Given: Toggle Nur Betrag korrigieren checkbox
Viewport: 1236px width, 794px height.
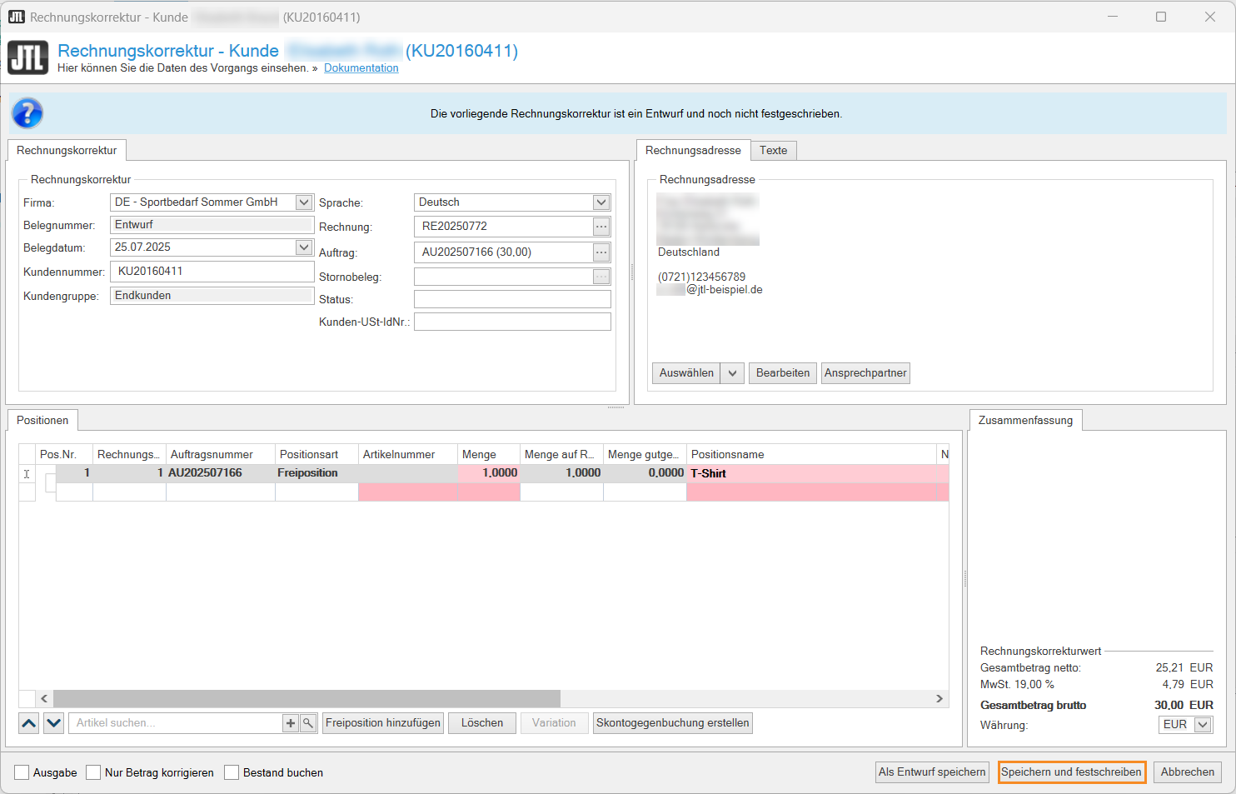Looking at the screenshot, I should pos(94,772).
